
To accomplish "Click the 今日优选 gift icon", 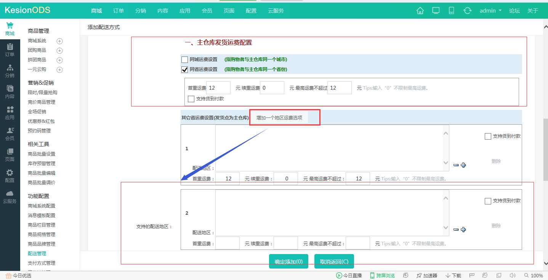I will click(8, 275).
